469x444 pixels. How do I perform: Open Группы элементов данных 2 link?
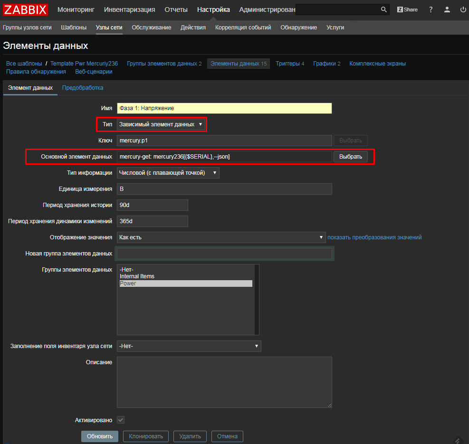click(x=164, y=64)
